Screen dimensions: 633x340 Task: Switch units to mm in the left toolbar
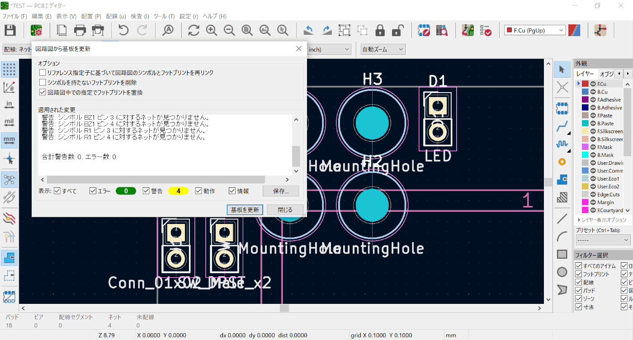9,140
